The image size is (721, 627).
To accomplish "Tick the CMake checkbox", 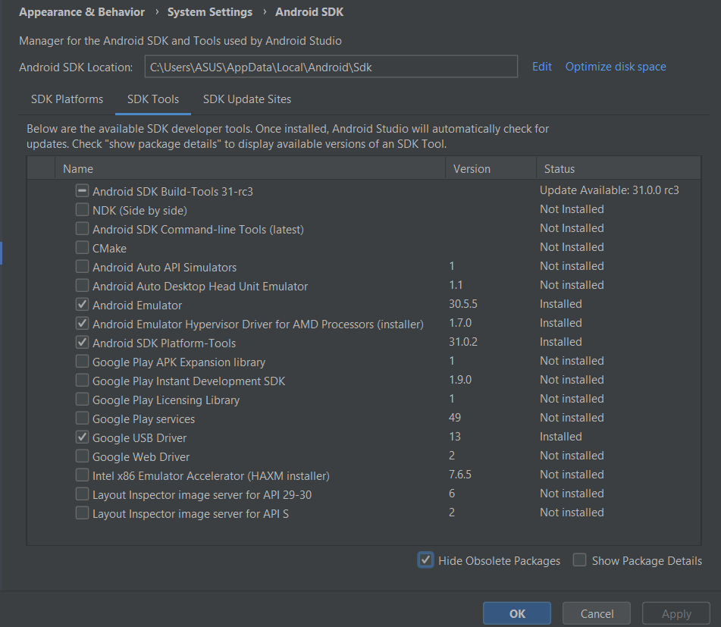I will 82,248.
